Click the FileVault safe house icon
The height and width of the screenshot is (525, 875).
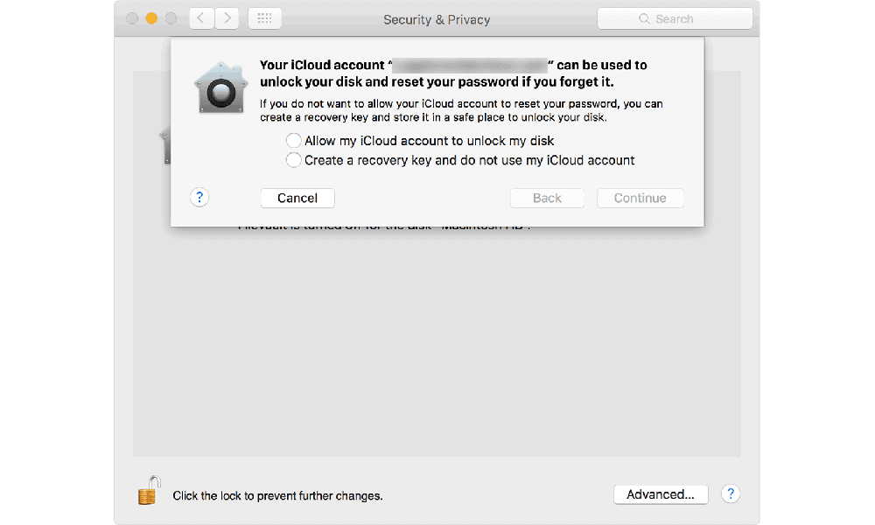click(x=221, y=87)
